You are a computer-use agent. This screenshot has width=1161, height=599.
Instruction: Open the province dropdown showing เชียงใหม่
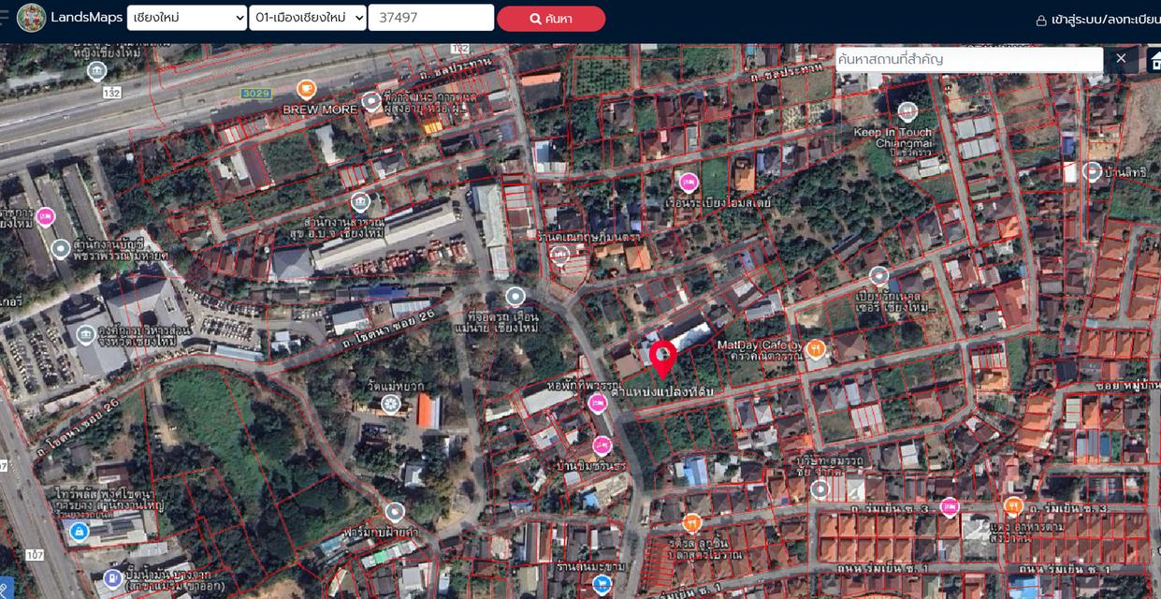(186, 18)
